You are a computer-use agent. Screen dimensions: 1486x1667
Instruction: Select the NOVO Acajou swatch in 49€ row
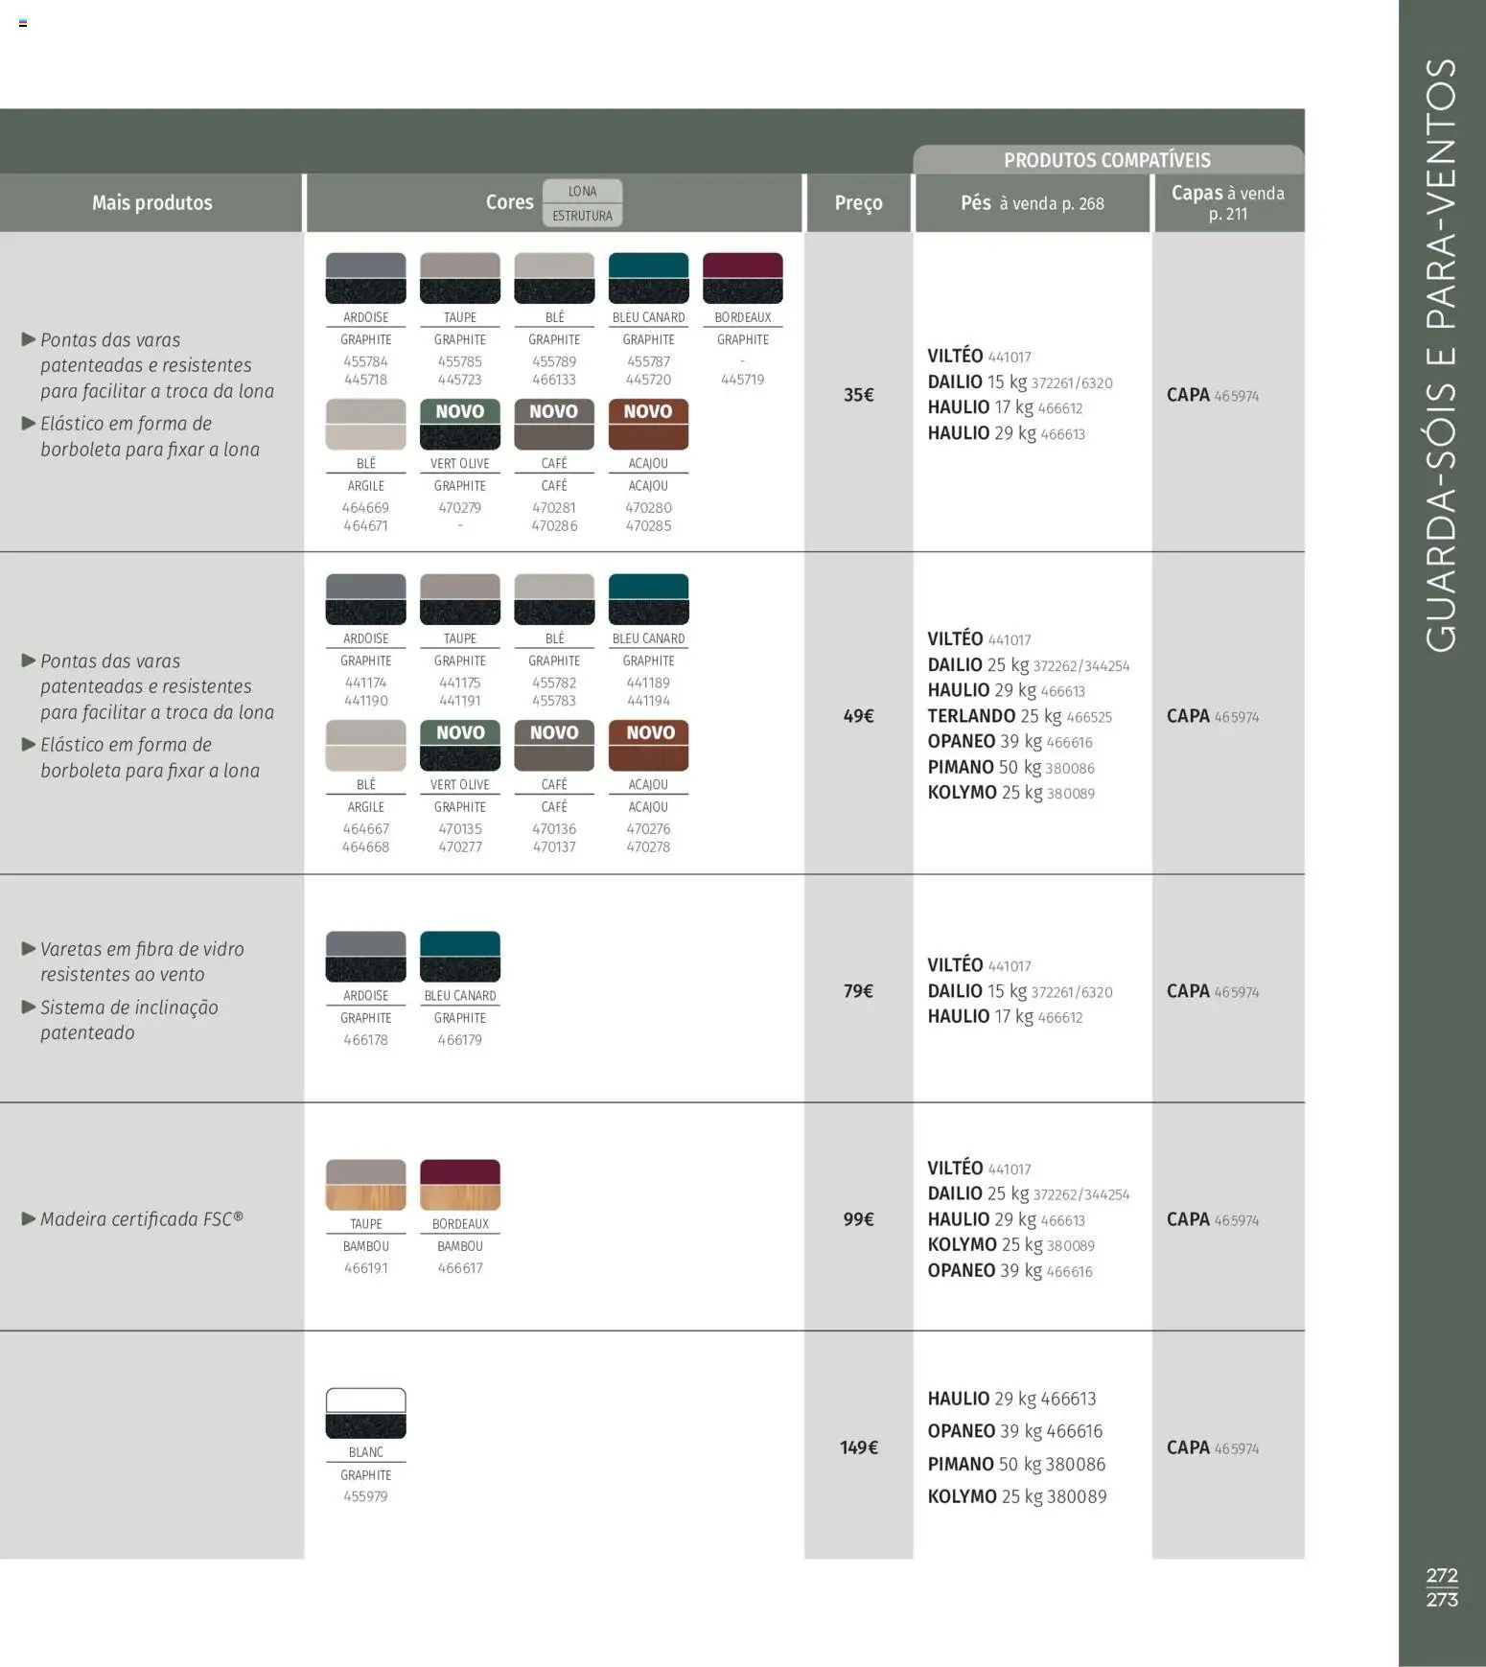[x=648, y=745]
